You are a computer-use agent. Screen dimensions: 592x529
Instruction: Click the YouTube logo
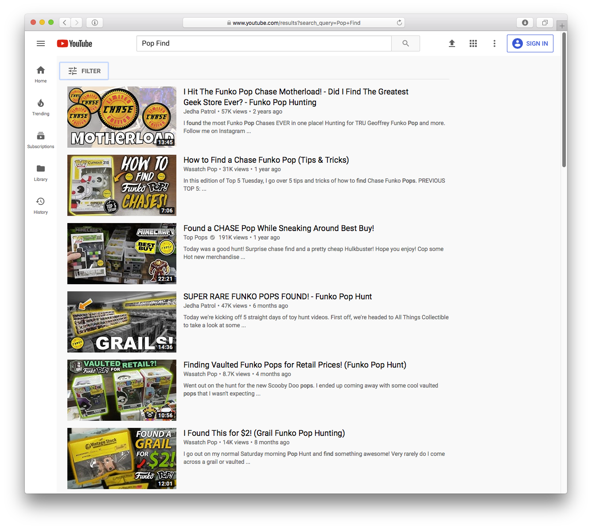(x=74, y=43)
